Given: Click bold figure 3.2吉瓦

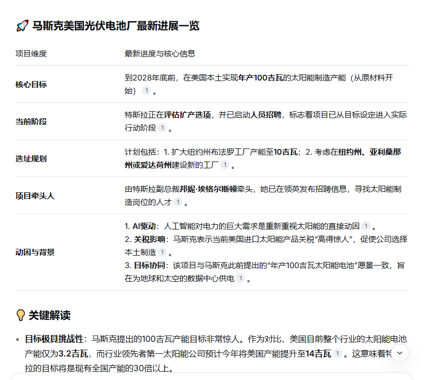Looking at the screenshot, I should (x=73, y=354).
